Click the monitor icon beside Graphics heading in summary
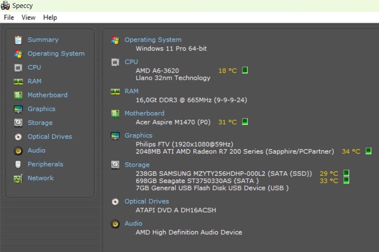Image resolution: width=379 pixels, height=252 pixels. coord(115,136)
